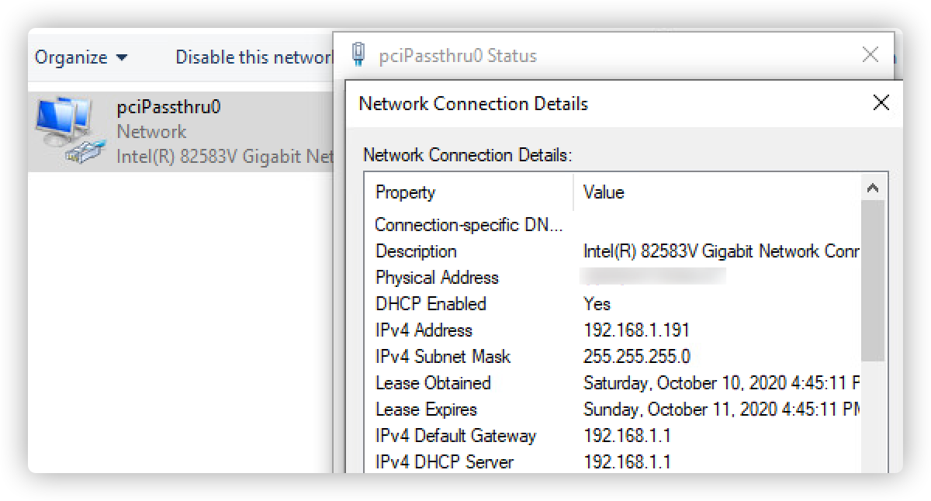This screenshot has height=501, width=931.
Task: Select the Connection-specific DNS row
Action: [469, 225]
